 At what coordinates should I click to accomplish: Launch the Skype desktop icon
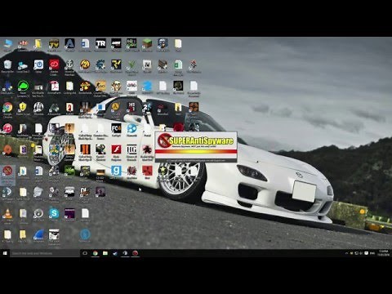click(x=54, y=215)
